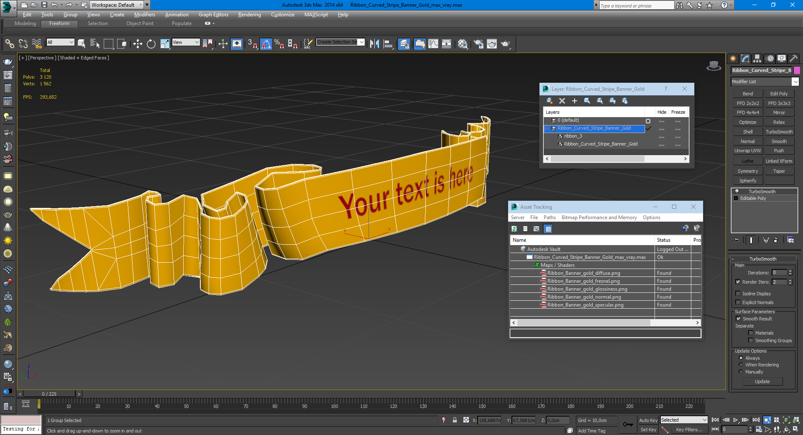Select Manually update option
The width and height of the screenshot is (803, 435).
741,372
